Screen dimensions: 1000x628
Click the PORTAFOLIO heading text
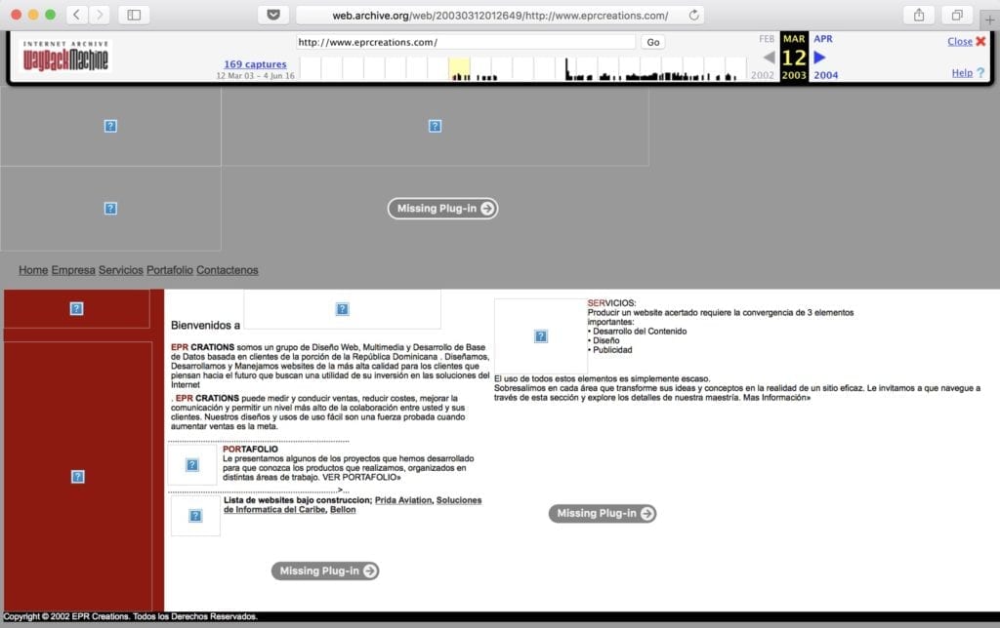(x=250, y=449)
